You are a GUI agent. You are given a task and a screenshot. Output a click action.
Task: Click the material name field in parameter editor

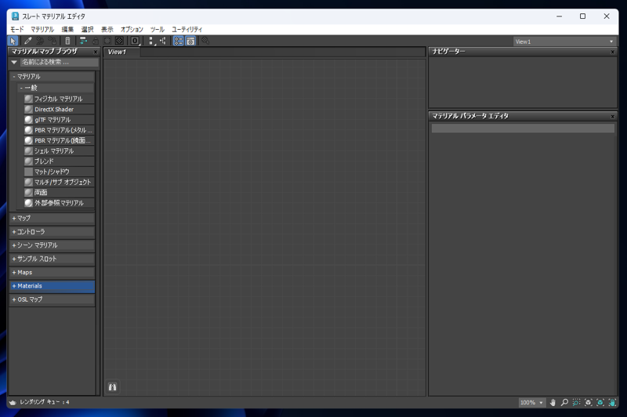[523, 129]
